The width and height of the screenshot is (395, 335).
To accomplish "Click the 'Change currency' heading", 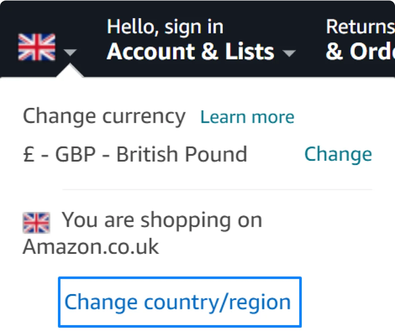I will click(x=104, y=116).
